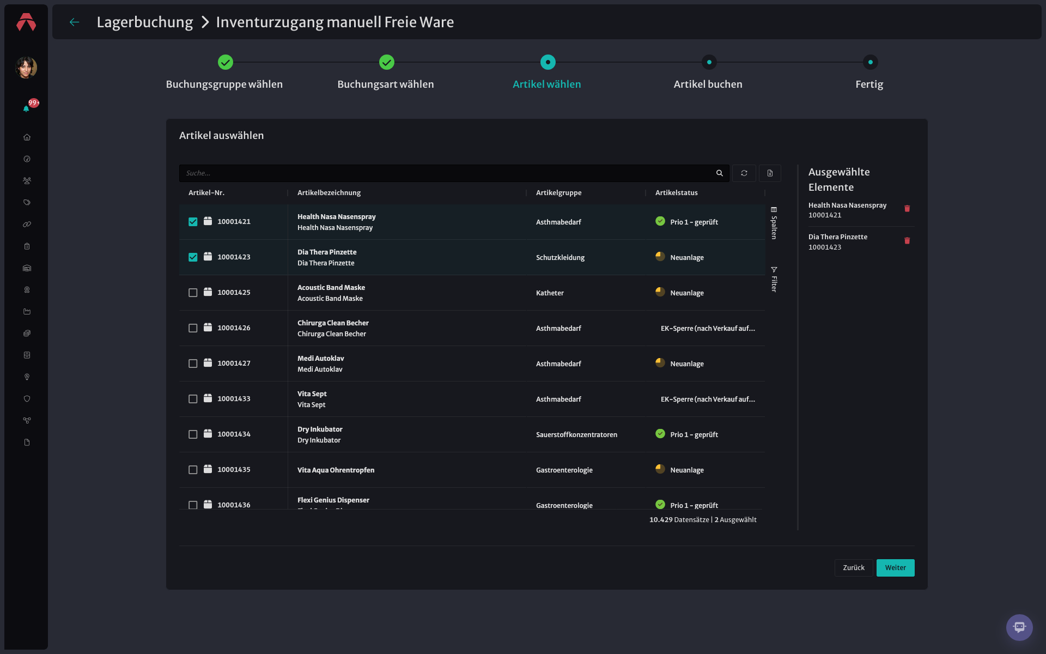Viewport: 1046px width, 654px height.
Task: Delete Dia Thera Pinzette from the selected elements
Action: [907, 241]
